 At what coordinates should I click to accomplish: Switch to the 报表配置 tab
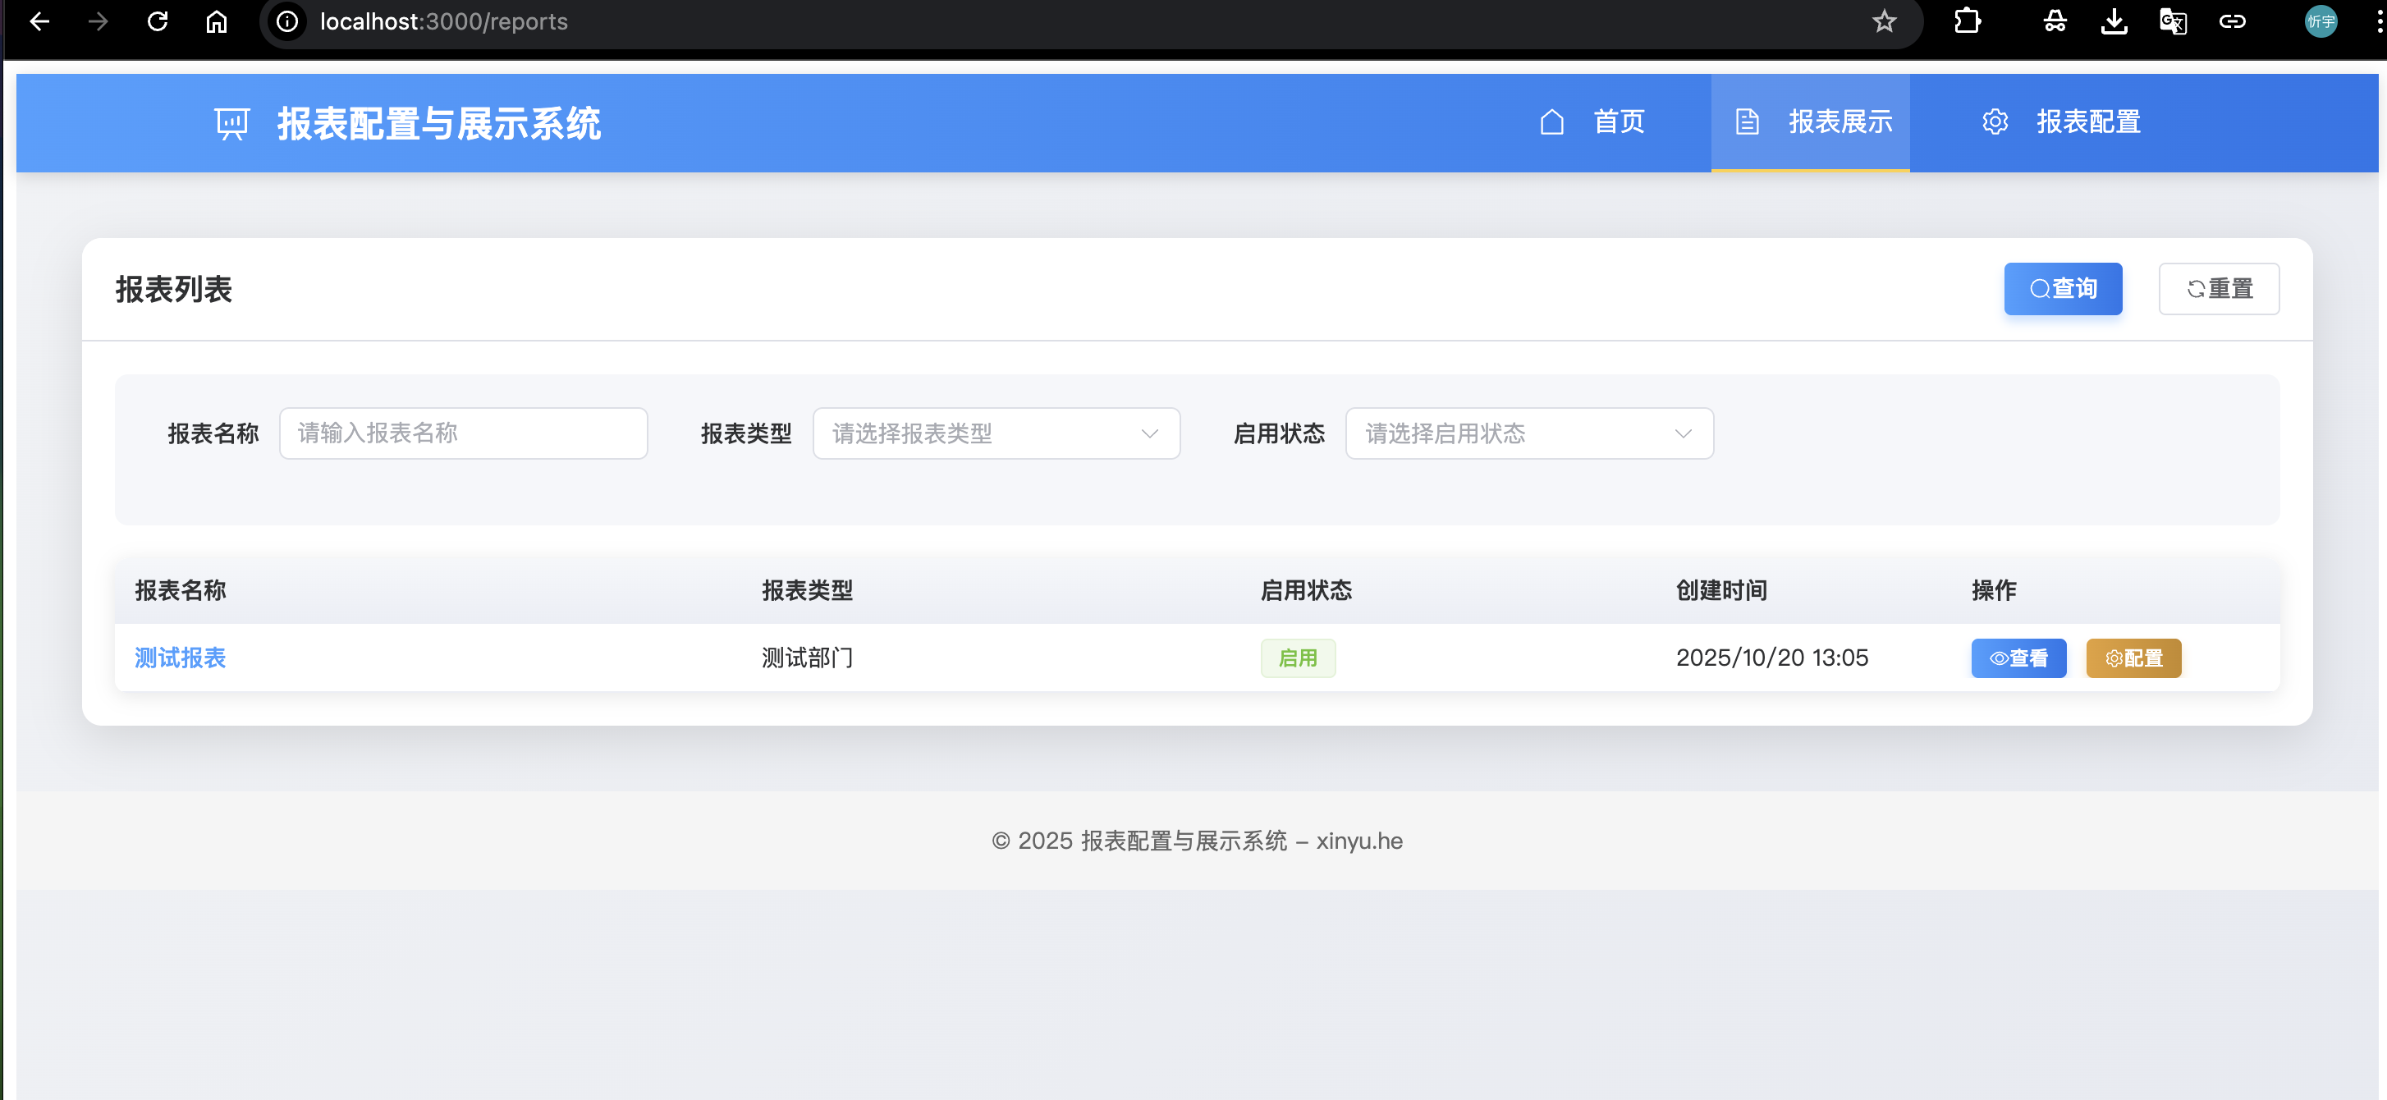point(2062,122)
